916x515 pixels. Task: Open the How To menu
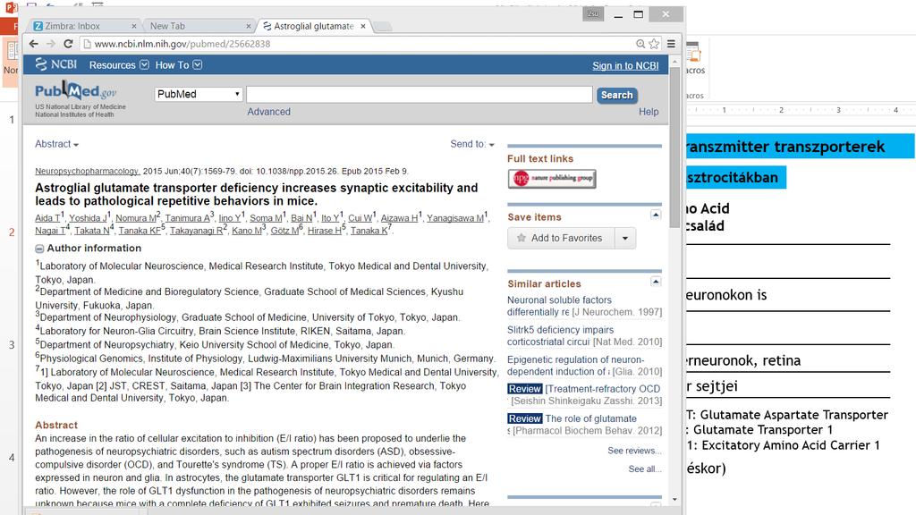coord(178,64)
